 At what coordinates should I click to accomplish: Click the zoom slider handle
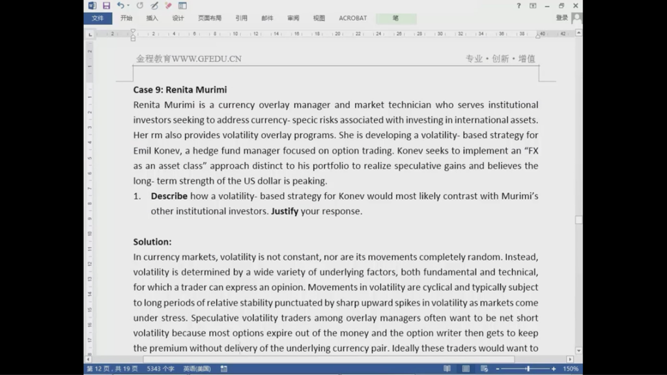(528, 368)
